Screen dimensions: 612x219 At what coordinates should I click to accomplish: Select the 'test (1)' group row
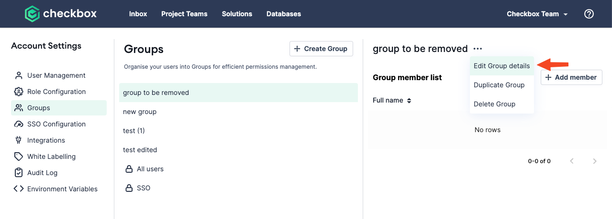(x=238, y=131)
